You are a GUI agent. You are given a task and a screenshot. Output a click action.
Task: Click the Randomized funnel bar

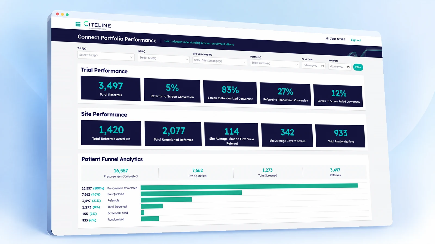click(x=150, y=219)
